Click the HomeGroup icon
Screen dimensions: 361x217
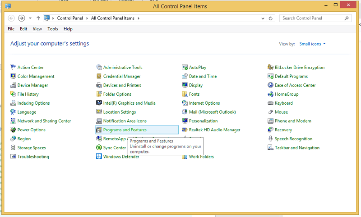click(270, 94)
